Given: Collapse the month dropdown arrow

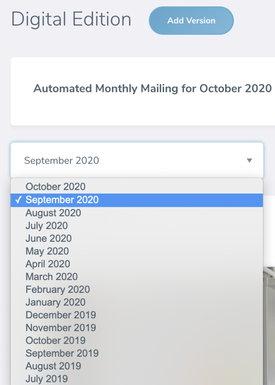Looking at the screenshot, I should click(x=249, y=161).
